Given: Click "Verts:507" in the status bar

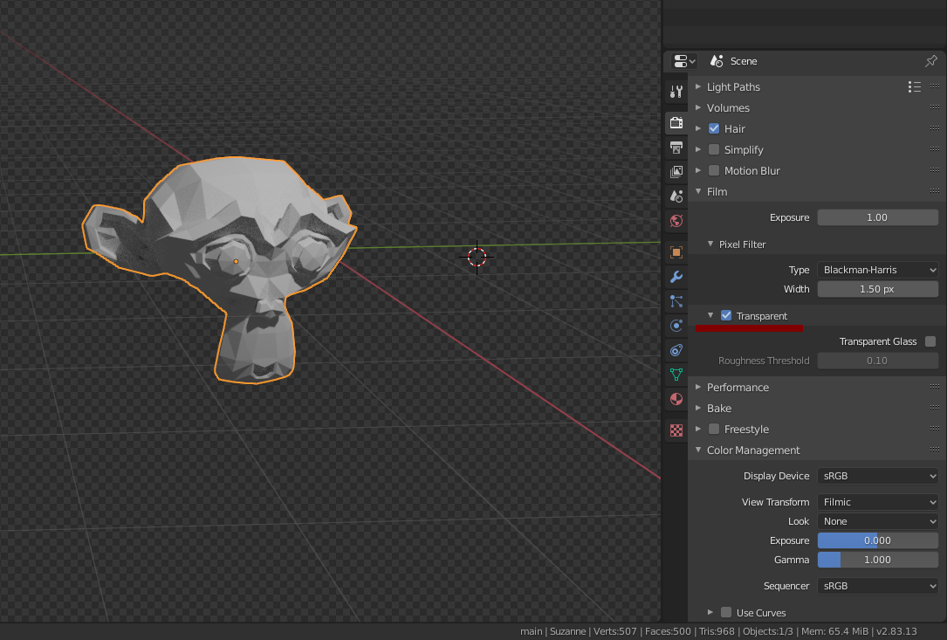Looking at the screenshot, I should pyautogui.click(x=614, y=631).
